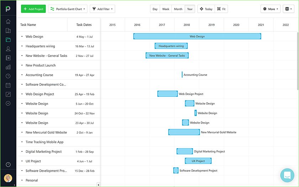Click the app logo in the sidebar
The image size is (299, 187).
pos(8,9)
